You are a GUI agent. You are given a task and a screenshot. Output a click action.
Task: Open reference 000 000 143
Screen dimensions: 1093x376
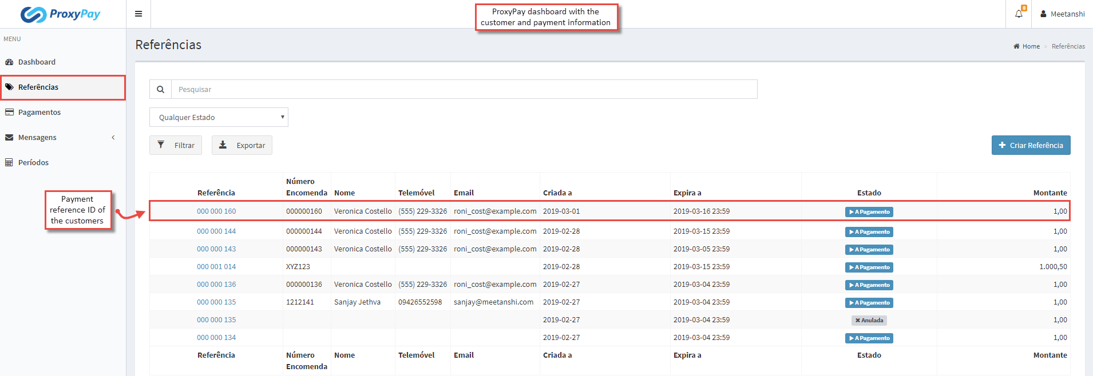pos(216,249)
